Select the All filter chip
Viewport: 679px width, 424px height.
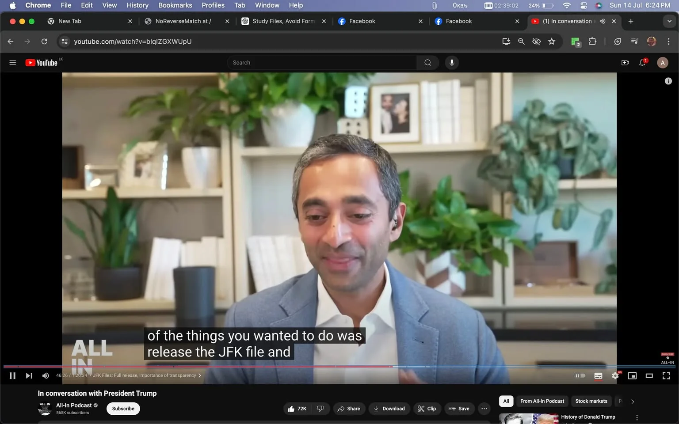pyautogui.click(x=506, y=401)
